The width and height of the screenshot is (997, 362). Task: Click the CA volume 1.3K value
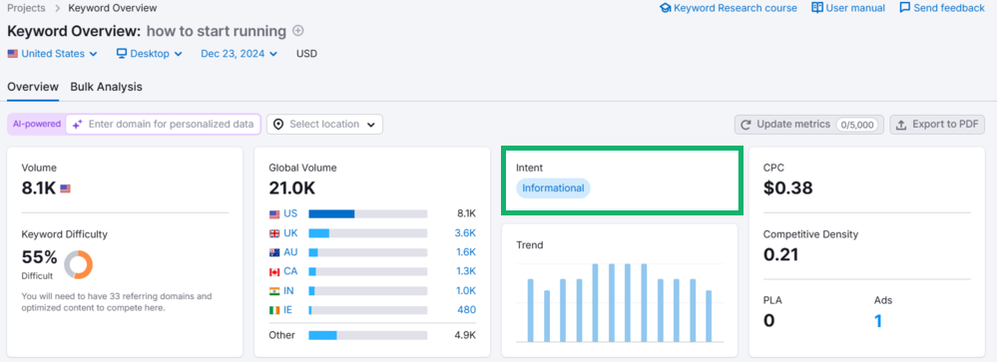tap(465, 271)
